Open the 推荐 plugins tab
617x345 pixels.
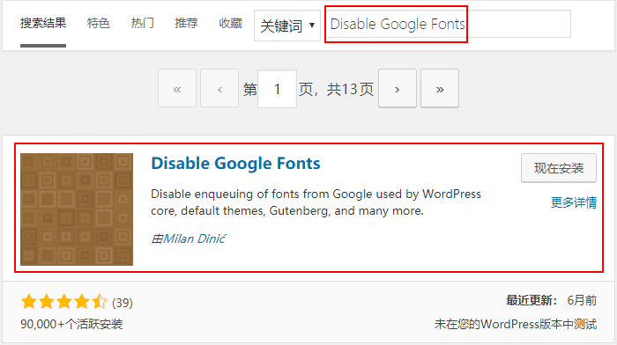(186, 23)
